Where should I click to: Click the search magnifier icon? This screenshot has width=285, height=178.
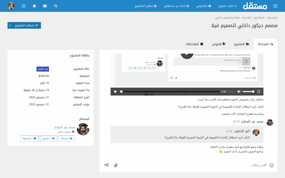(x=55, y=6)
